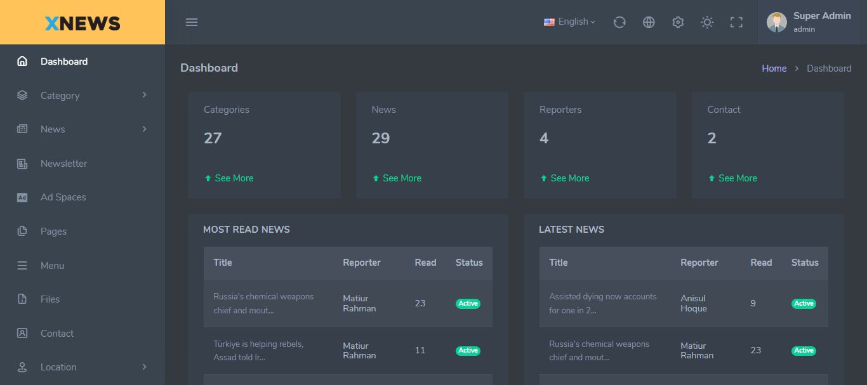
Task: Open Russia's chemical weapons title in Latest News
Action: pyautogui.click(x=599, y=351)
